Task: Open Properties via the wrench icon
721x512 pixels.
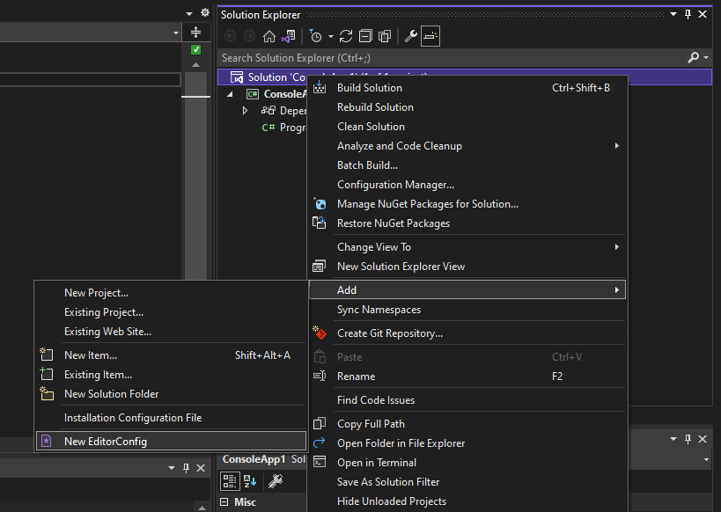Action: click(410, 36)
